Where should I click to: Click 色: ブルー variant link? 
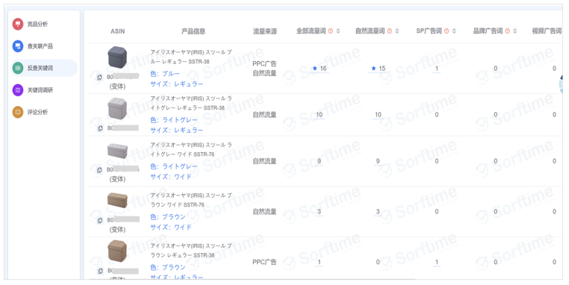[165, 74]
